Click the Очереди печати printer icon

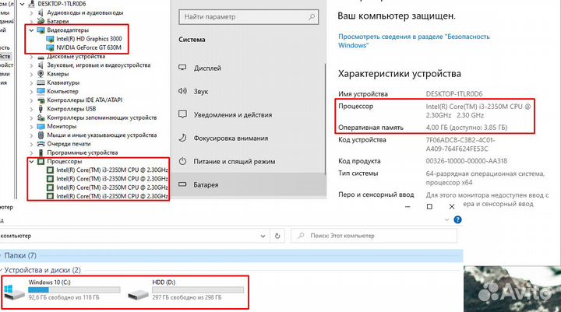coord(41,144)
